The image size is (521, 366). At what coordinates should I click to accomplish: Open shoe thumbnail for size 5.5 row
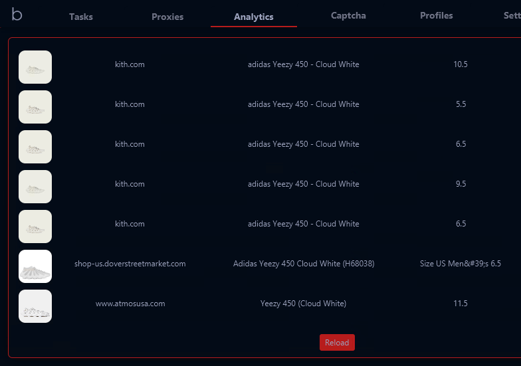click(x=35, y=107)
